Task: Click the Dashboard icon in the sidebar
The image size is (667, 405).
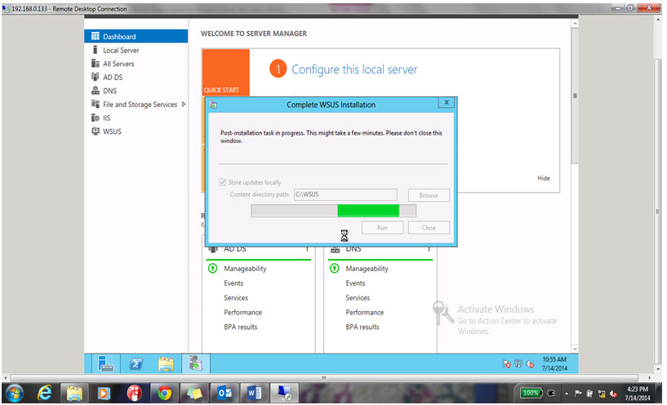Action: click(96, 36)
